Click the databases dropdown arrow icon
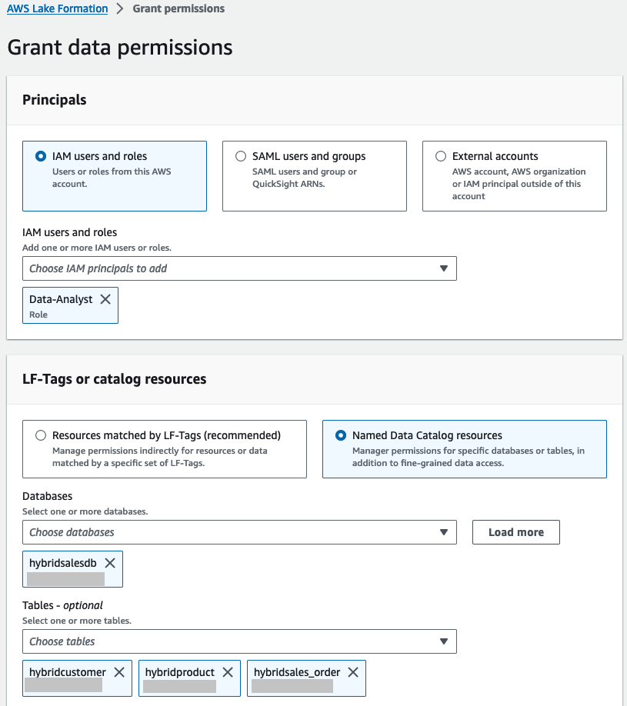This screenshot has height=706, width=627. point(443,532)
